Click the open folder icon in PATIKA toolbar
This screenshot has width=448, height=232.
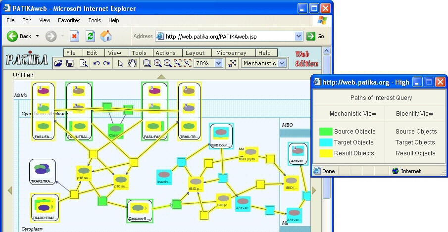click(58, 63)
